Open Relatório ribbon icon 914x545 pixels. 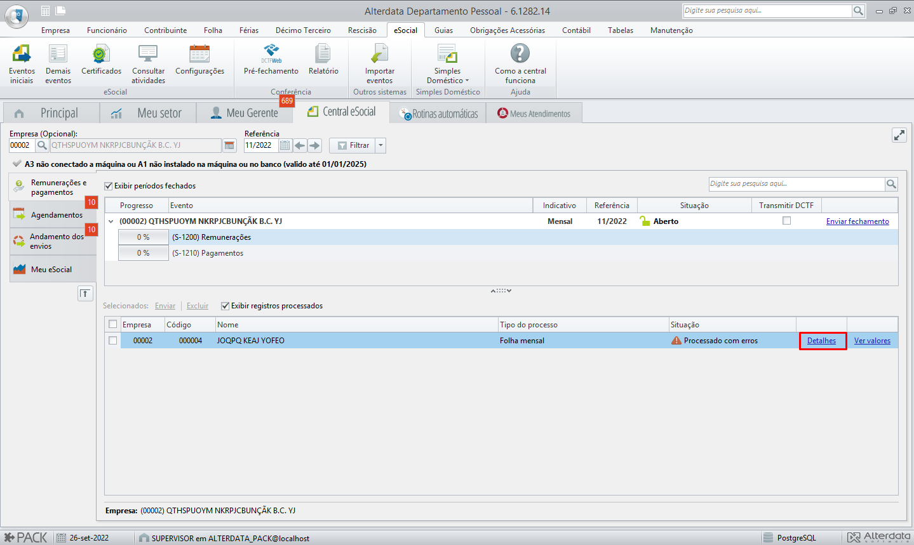pyautogui.click(x=323, y=60)
